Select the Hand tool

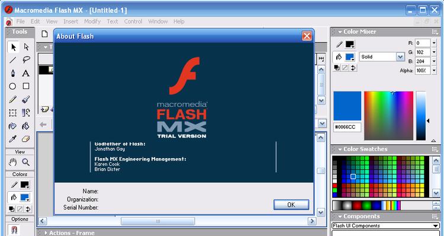pos(13,162)
